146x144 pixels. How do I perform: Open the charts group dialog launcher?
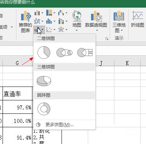pos(107,39)
